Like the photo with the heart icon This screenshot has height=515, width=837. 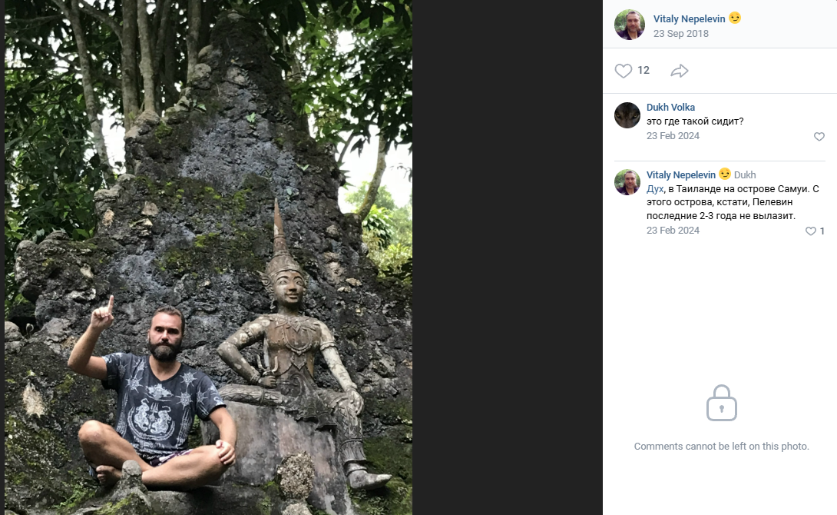coord(624,71)
